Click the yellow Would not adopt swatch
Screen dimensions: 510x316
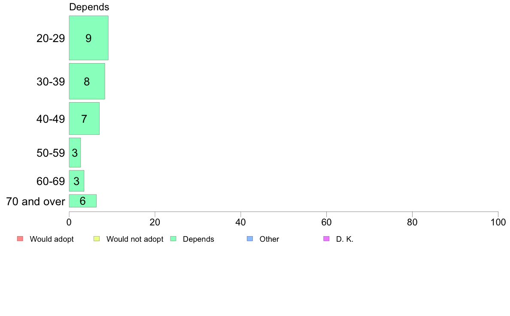pyautogui.click(x=97, y=239)
